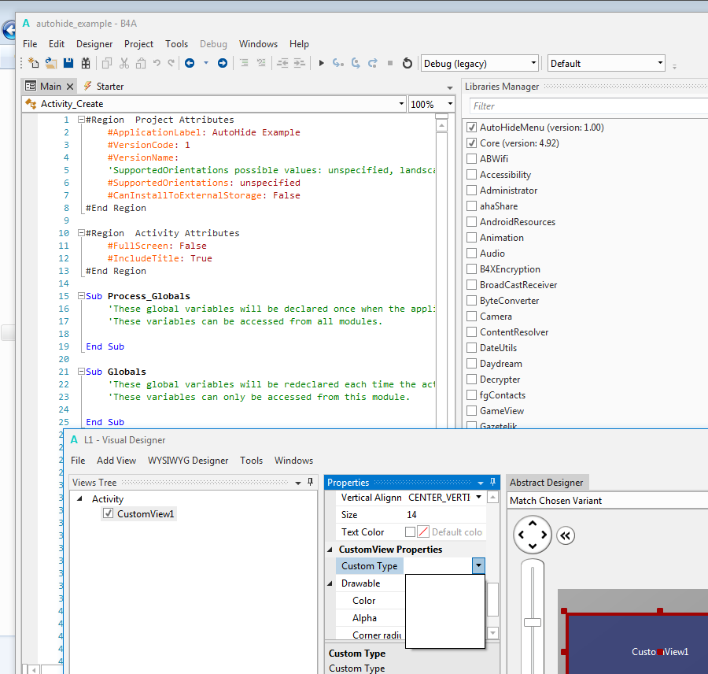Click the Restart circular arrow icon
This screenshot has width=708, height=674.
pos(407,63)
